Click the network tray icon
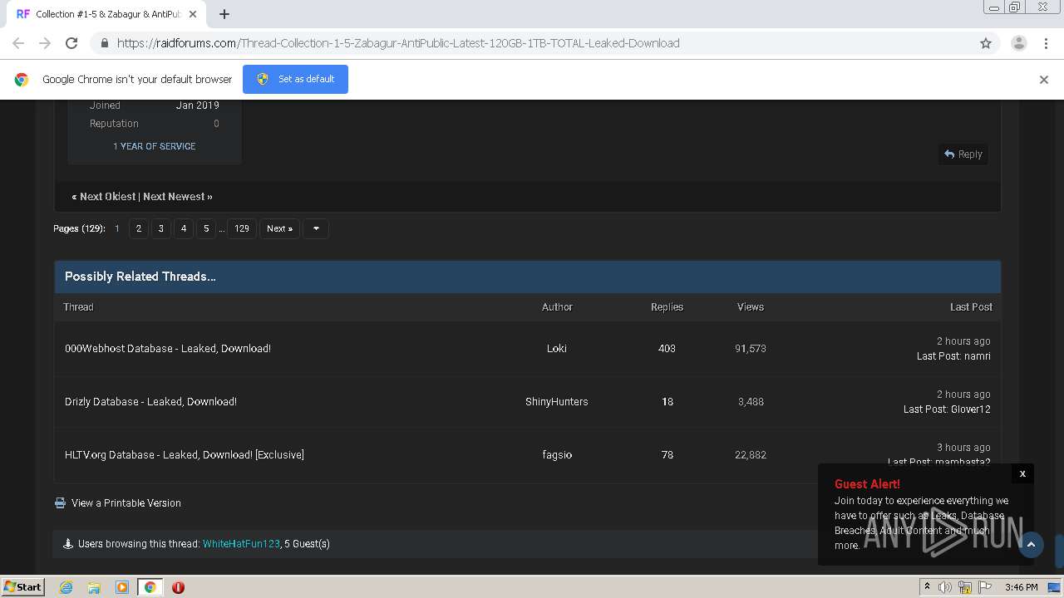Image resolution: width=1064 pixels, height=598 pixels. point(965,587)
